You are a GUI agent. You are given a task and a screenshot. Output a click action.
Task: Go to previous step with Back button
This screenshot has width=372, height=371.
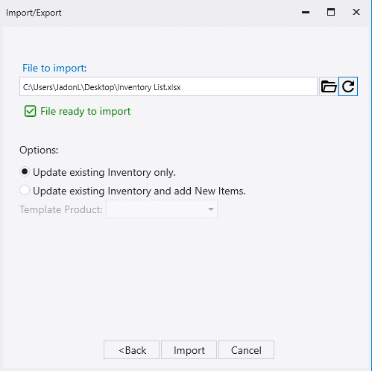click(x=131, y=350)
